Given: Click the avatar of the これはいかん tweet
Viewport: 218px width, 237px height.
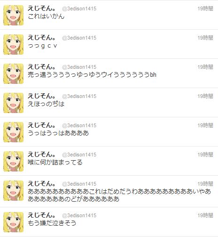Looking at the screenshot, I should coord(14,15).
